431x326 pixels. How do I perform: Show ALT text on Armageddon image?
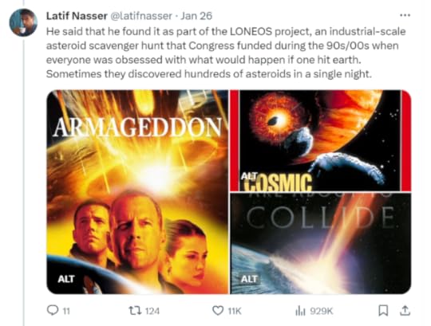(x=66, y=279)
